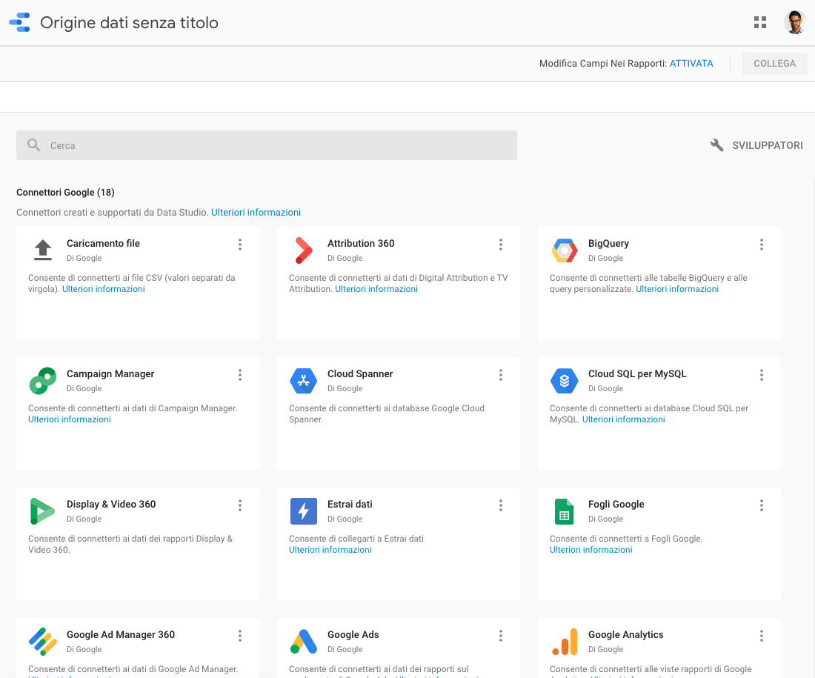Select the Google Ads card title
This screenshot has height=678, width=815.
pos(353,635)
